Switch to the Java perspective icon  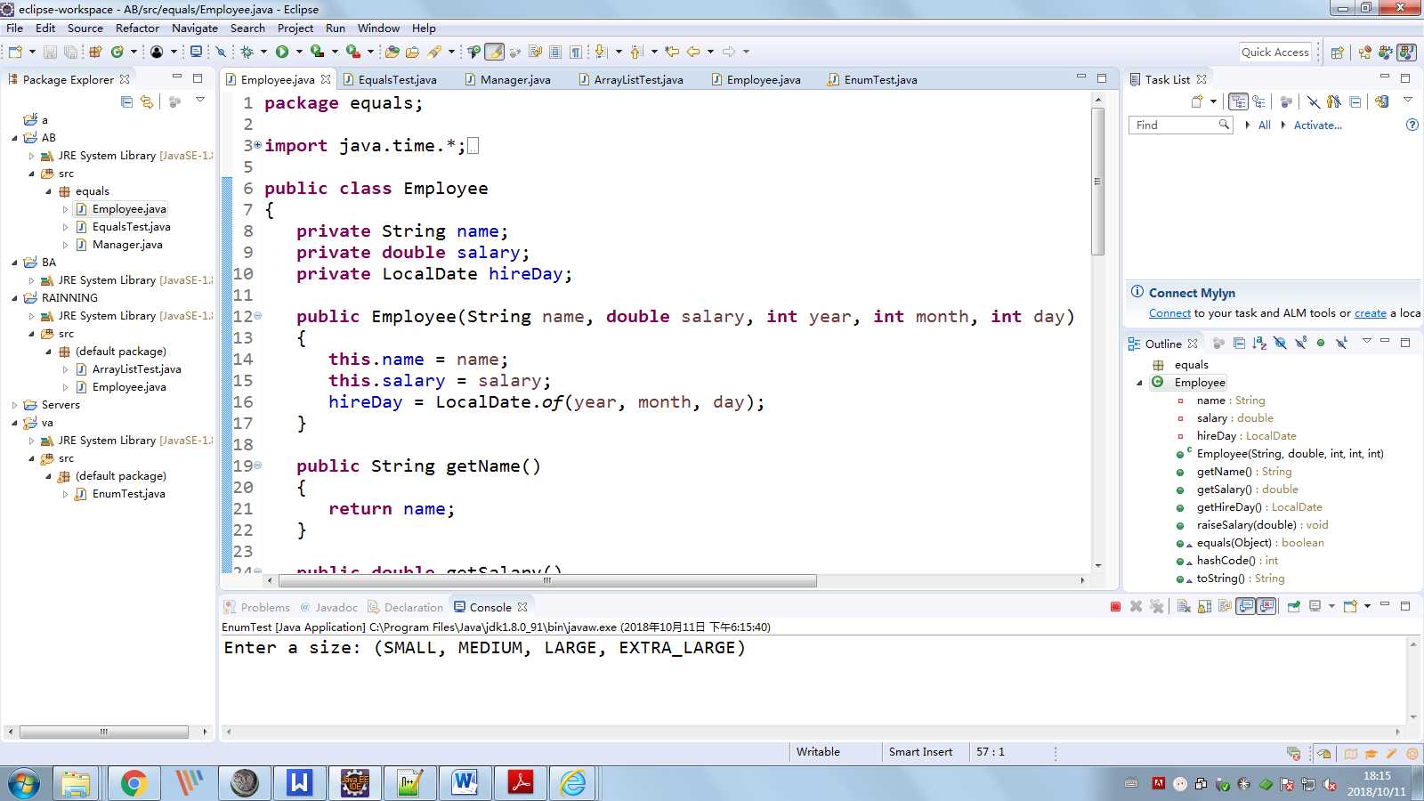[x=1406, y=53]
